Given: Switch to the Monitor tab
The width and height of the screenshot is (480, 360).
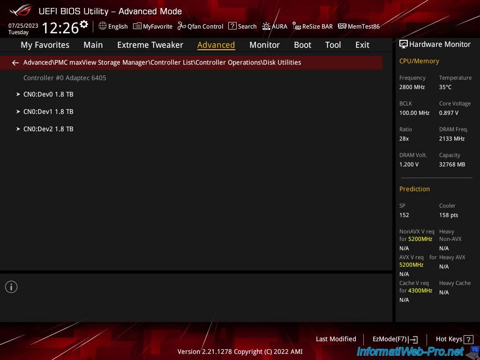Looking at the screenshot, I should pyautogui.click(x=264, y=45).
